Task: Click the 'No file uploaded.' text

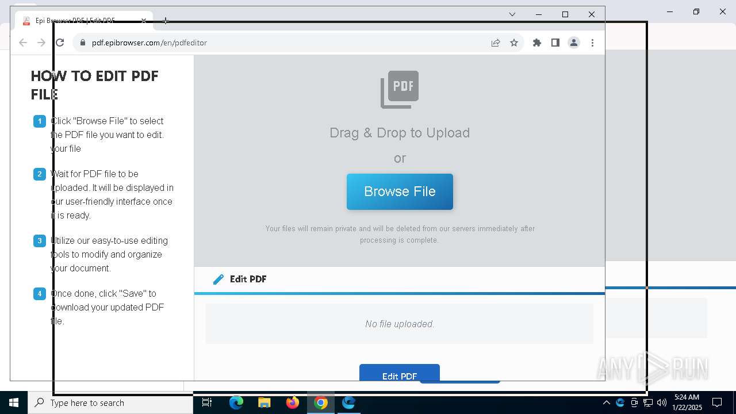Action: coord(400,324)
